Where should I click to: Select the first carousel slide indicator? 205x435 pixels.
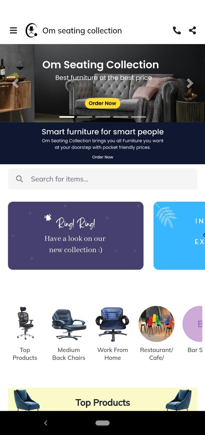pos(67,117)
